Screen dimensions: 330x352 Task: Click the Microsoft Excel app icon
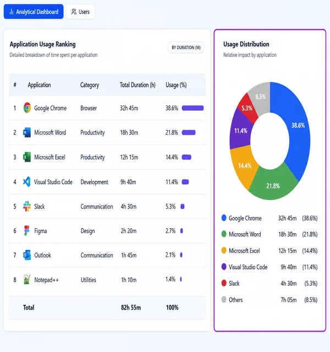coord(27,157)
